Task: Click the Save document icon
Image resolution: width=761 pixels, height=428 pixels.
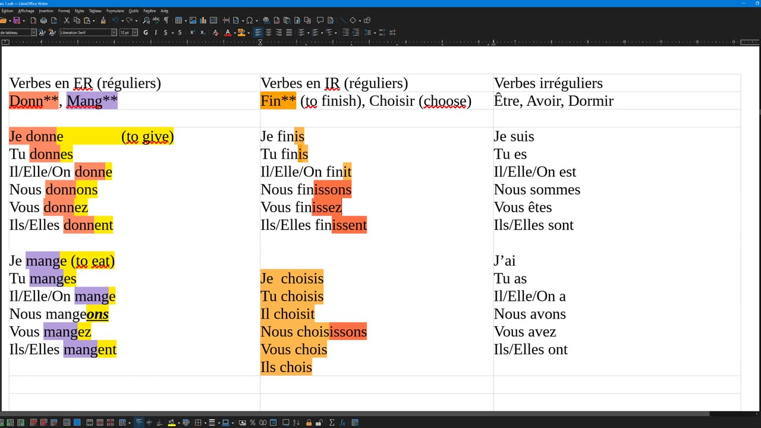Action: 17,20
